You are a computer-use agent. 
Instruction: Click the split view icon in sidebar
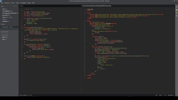[x=17, y=6]
